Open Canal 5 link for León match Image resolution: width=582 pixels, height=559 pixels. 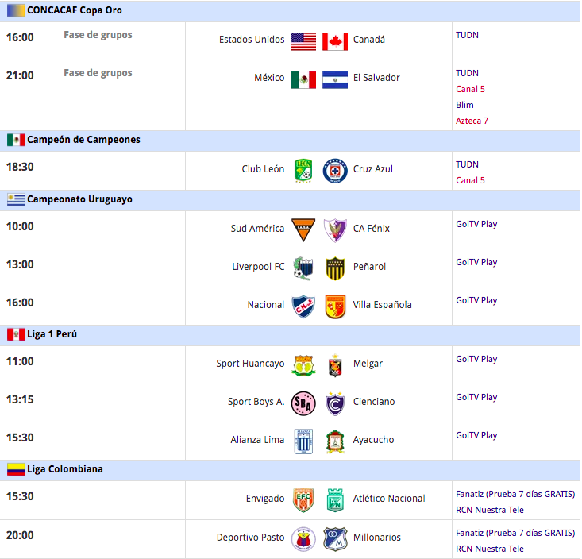(x=470, y=180)
